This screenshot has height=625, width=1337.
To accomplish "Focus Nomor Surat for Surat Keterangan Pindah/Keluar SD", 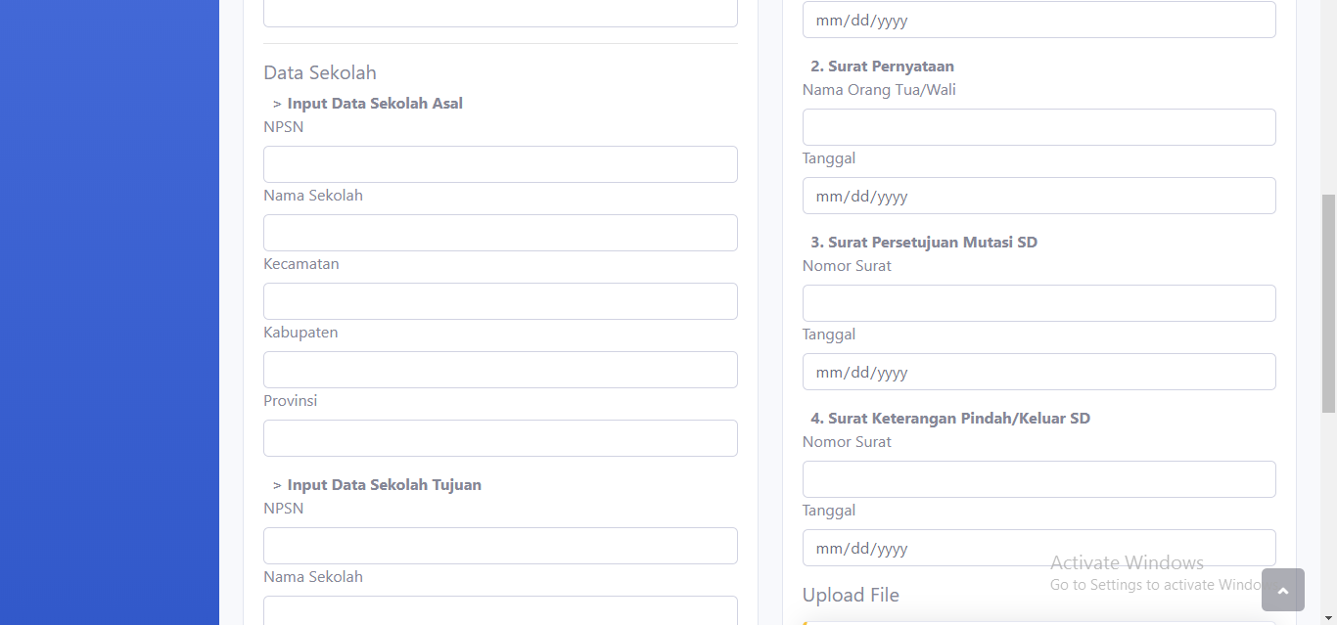I will tap(1038, 479).
